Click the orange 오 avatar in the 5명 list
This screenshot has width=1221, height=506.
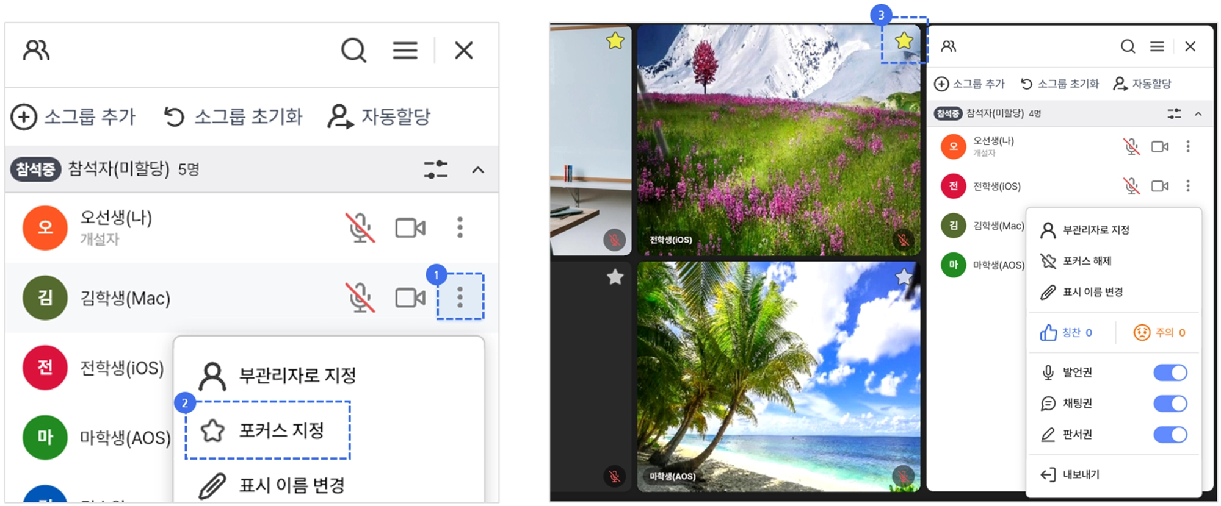45,228
